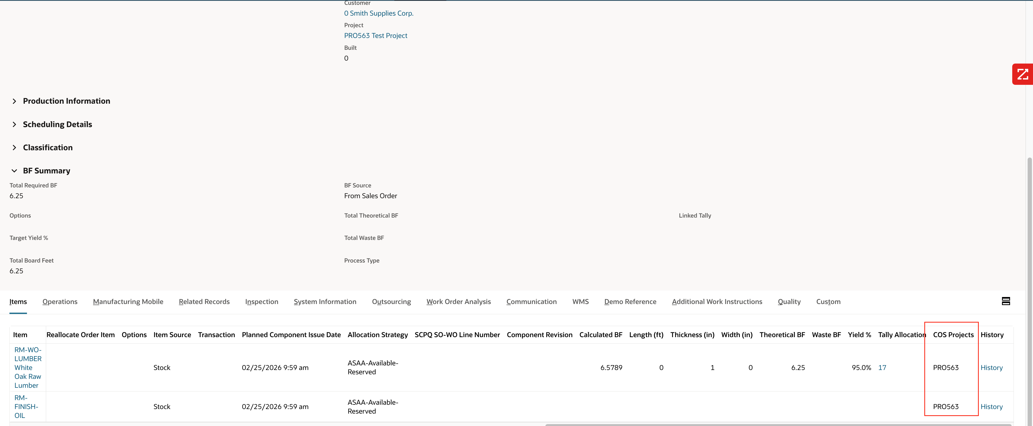View History for the RM-FINISH-OIL row

991,406
